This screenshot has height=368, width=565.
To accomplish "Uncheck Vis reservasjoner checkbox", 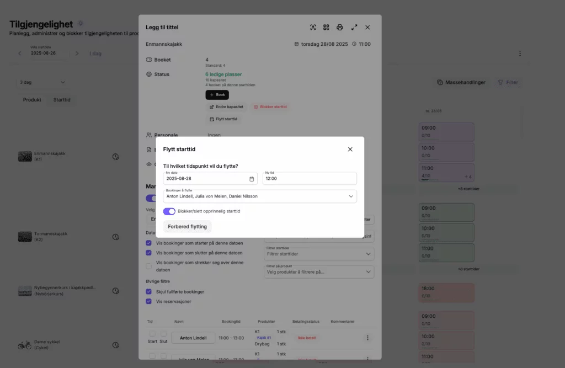I will click(x=148, y=301).
